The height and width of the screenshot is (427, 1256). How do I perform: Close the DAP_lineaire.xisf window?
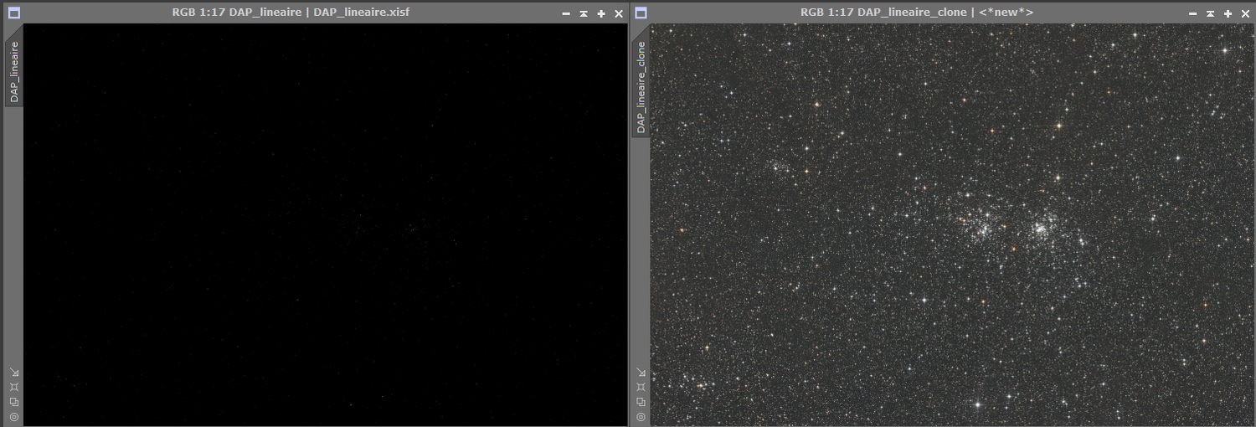[x=619, y=13]
